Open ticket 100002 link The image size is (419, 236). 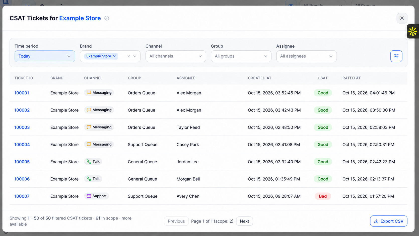pos(22,110)
